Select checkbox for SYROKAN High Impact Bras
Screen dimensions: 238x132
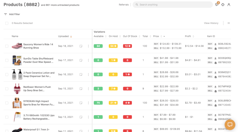(x=7, y=103)
